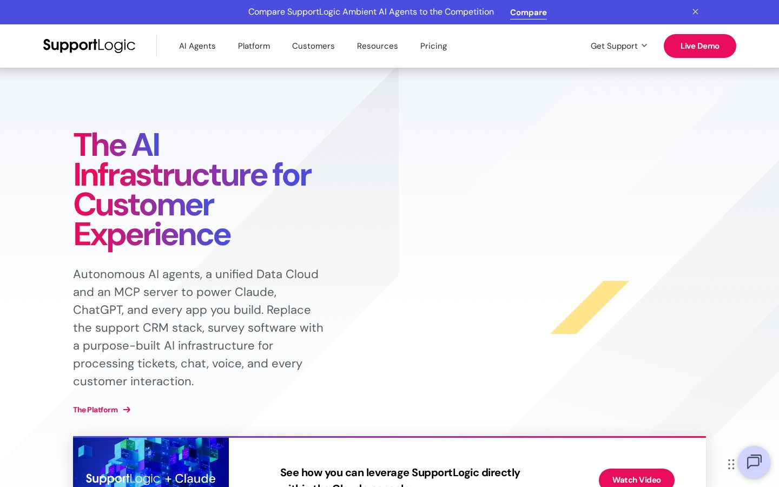Go to SupportLogic home via logo
The width and height of the screenshot is (779, 487).
[x=89, y=46]
